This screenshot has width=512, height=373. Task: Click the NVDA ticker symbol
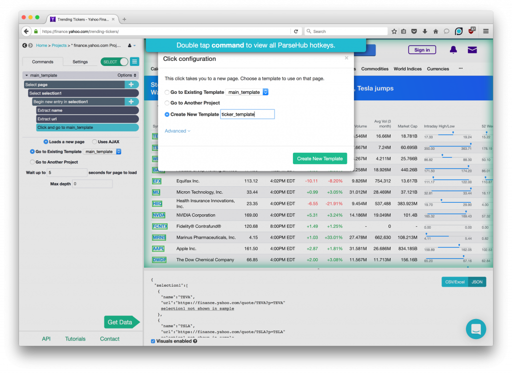pos(158,215)
